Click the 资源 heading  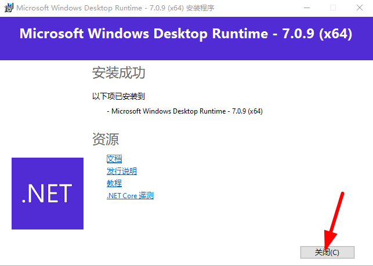click(x=106, y=139)
